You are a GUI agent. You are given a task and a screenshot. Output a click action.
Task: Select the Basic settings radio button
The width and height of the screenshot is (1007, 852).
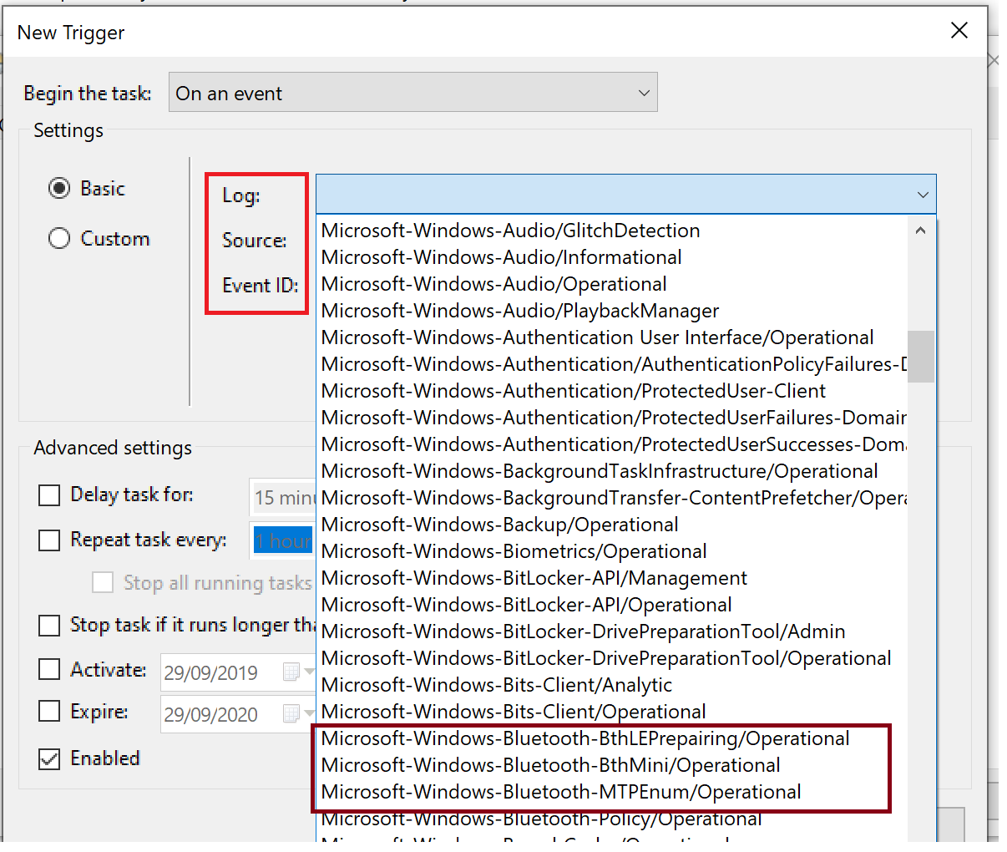pos(58,188)
